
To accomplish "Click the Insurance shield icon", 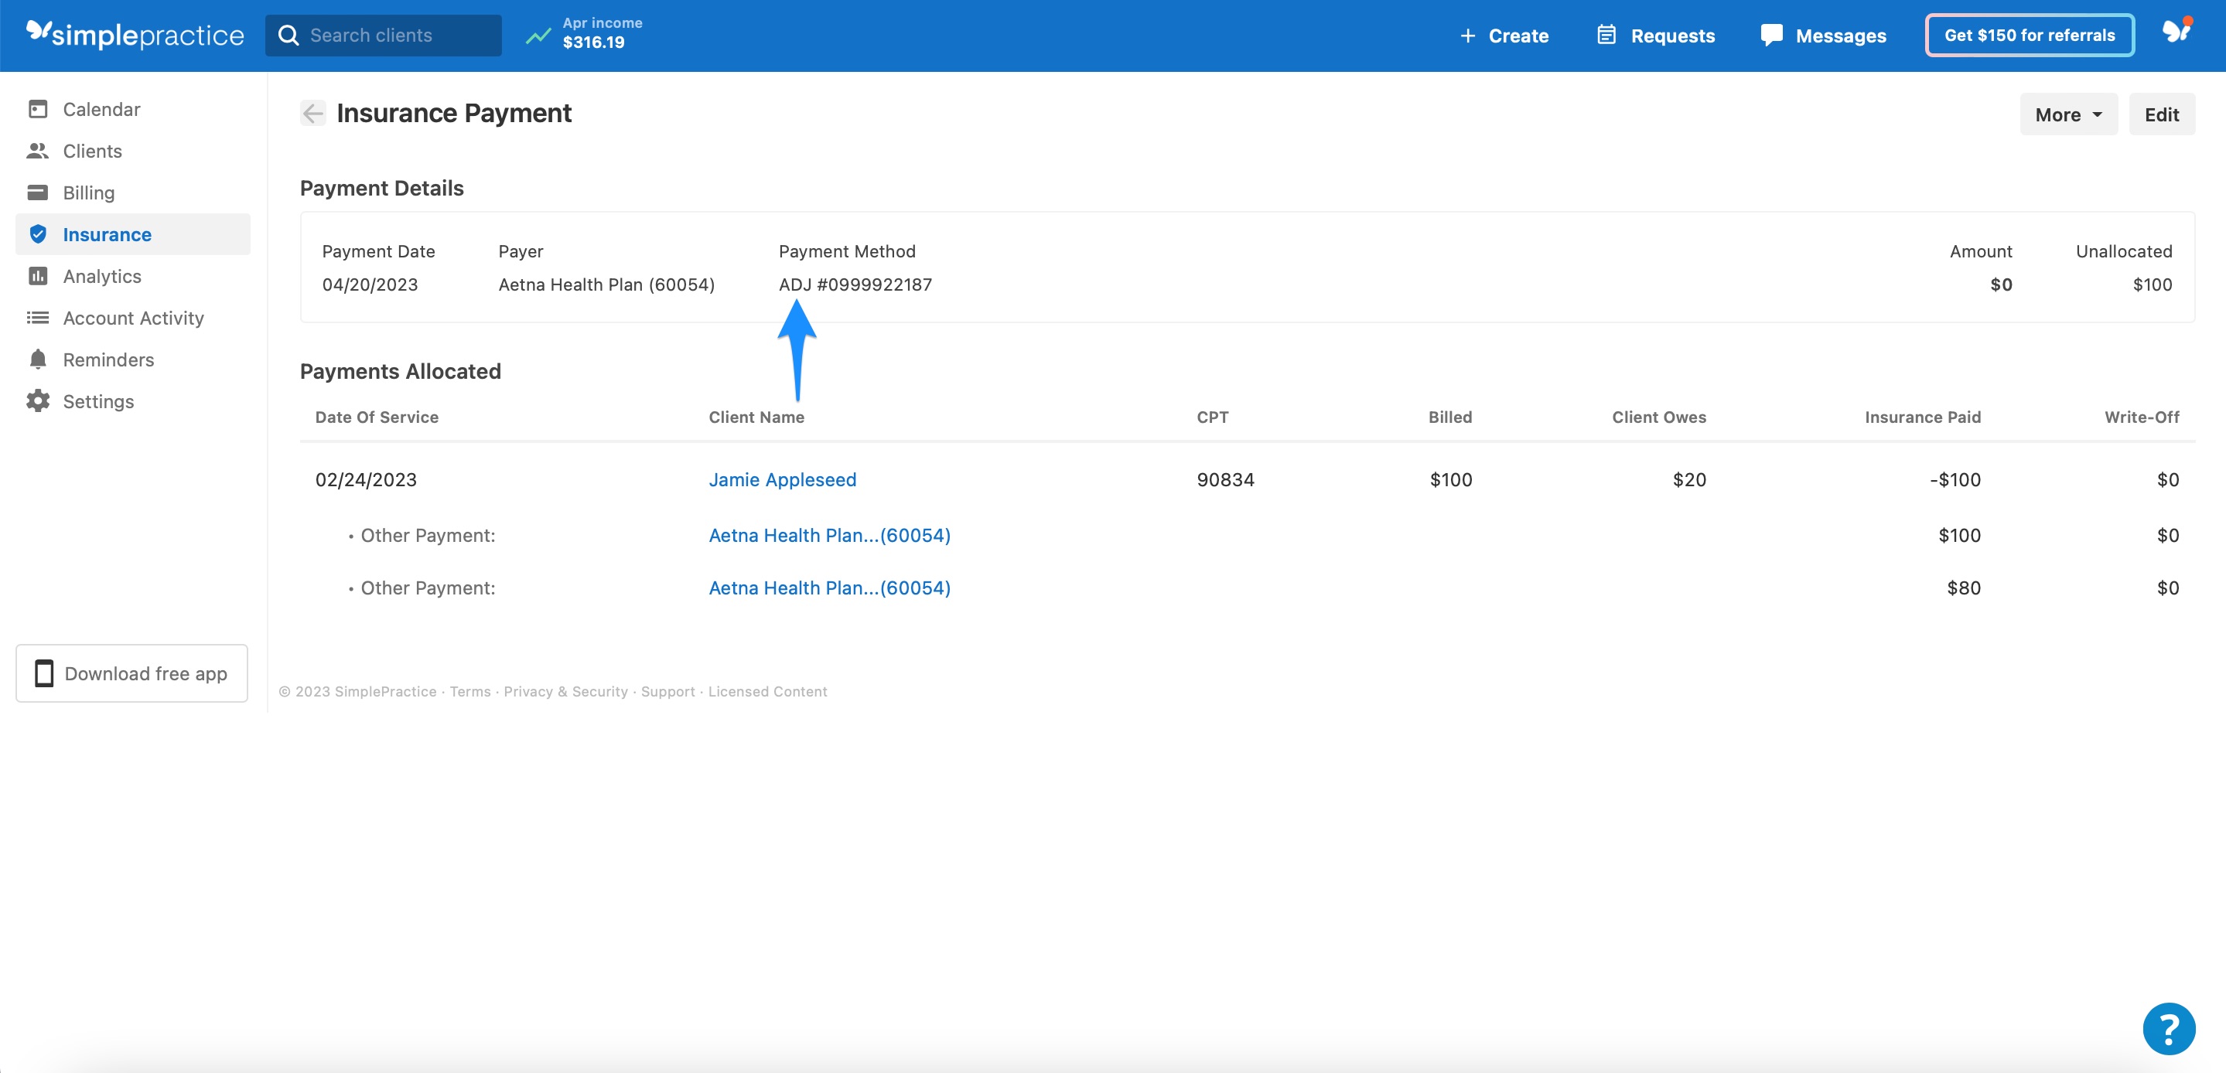I will click(38, 234).
